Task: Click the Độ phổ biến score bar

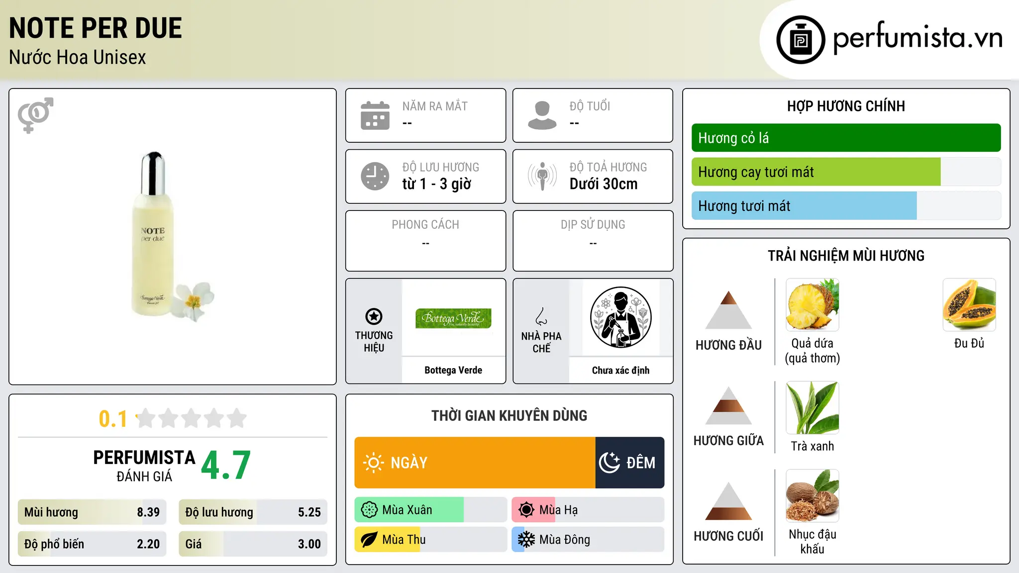Action: pos(92,544)
